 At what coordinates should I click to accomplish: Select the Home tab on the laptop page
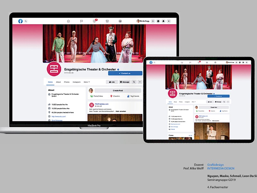pyautogui.click(x=50, y=82)
